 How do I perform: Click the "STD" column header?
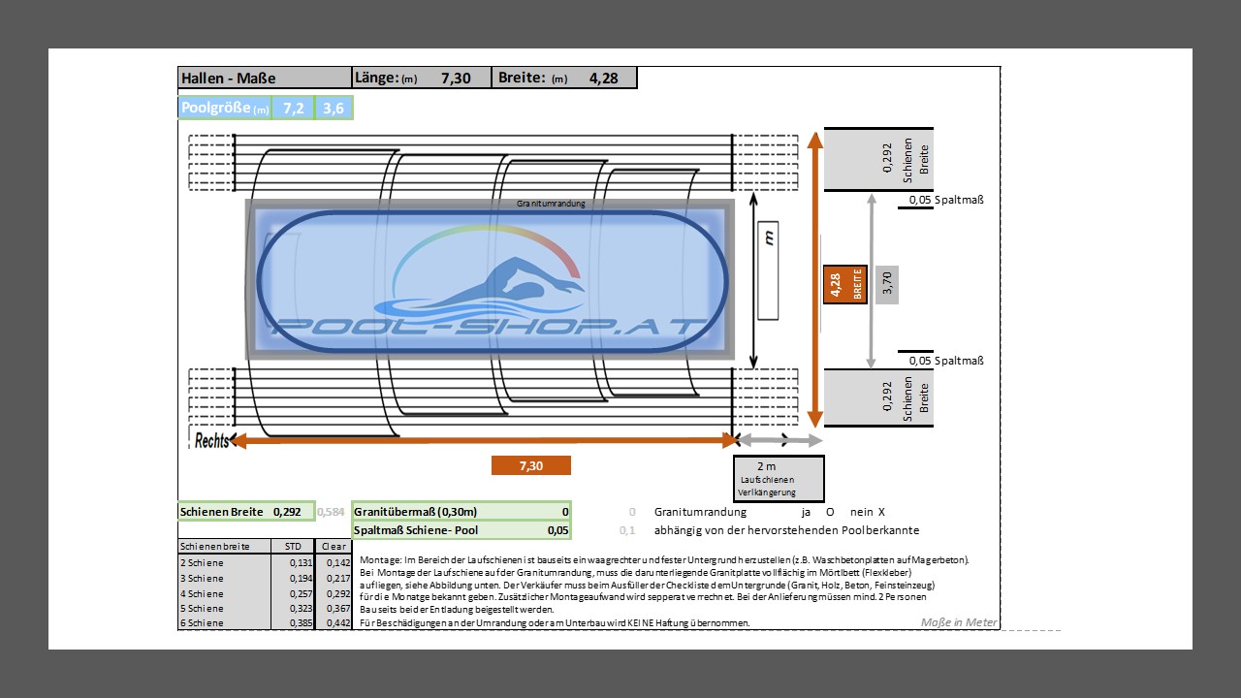[292, 547]
